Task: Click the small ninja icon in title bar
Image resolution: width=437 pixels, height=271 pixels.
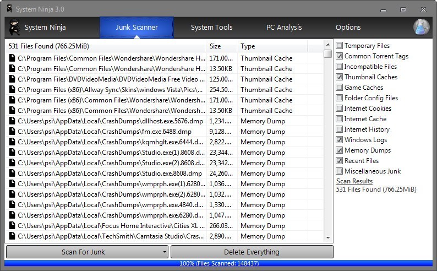Action: click(10, 9)
